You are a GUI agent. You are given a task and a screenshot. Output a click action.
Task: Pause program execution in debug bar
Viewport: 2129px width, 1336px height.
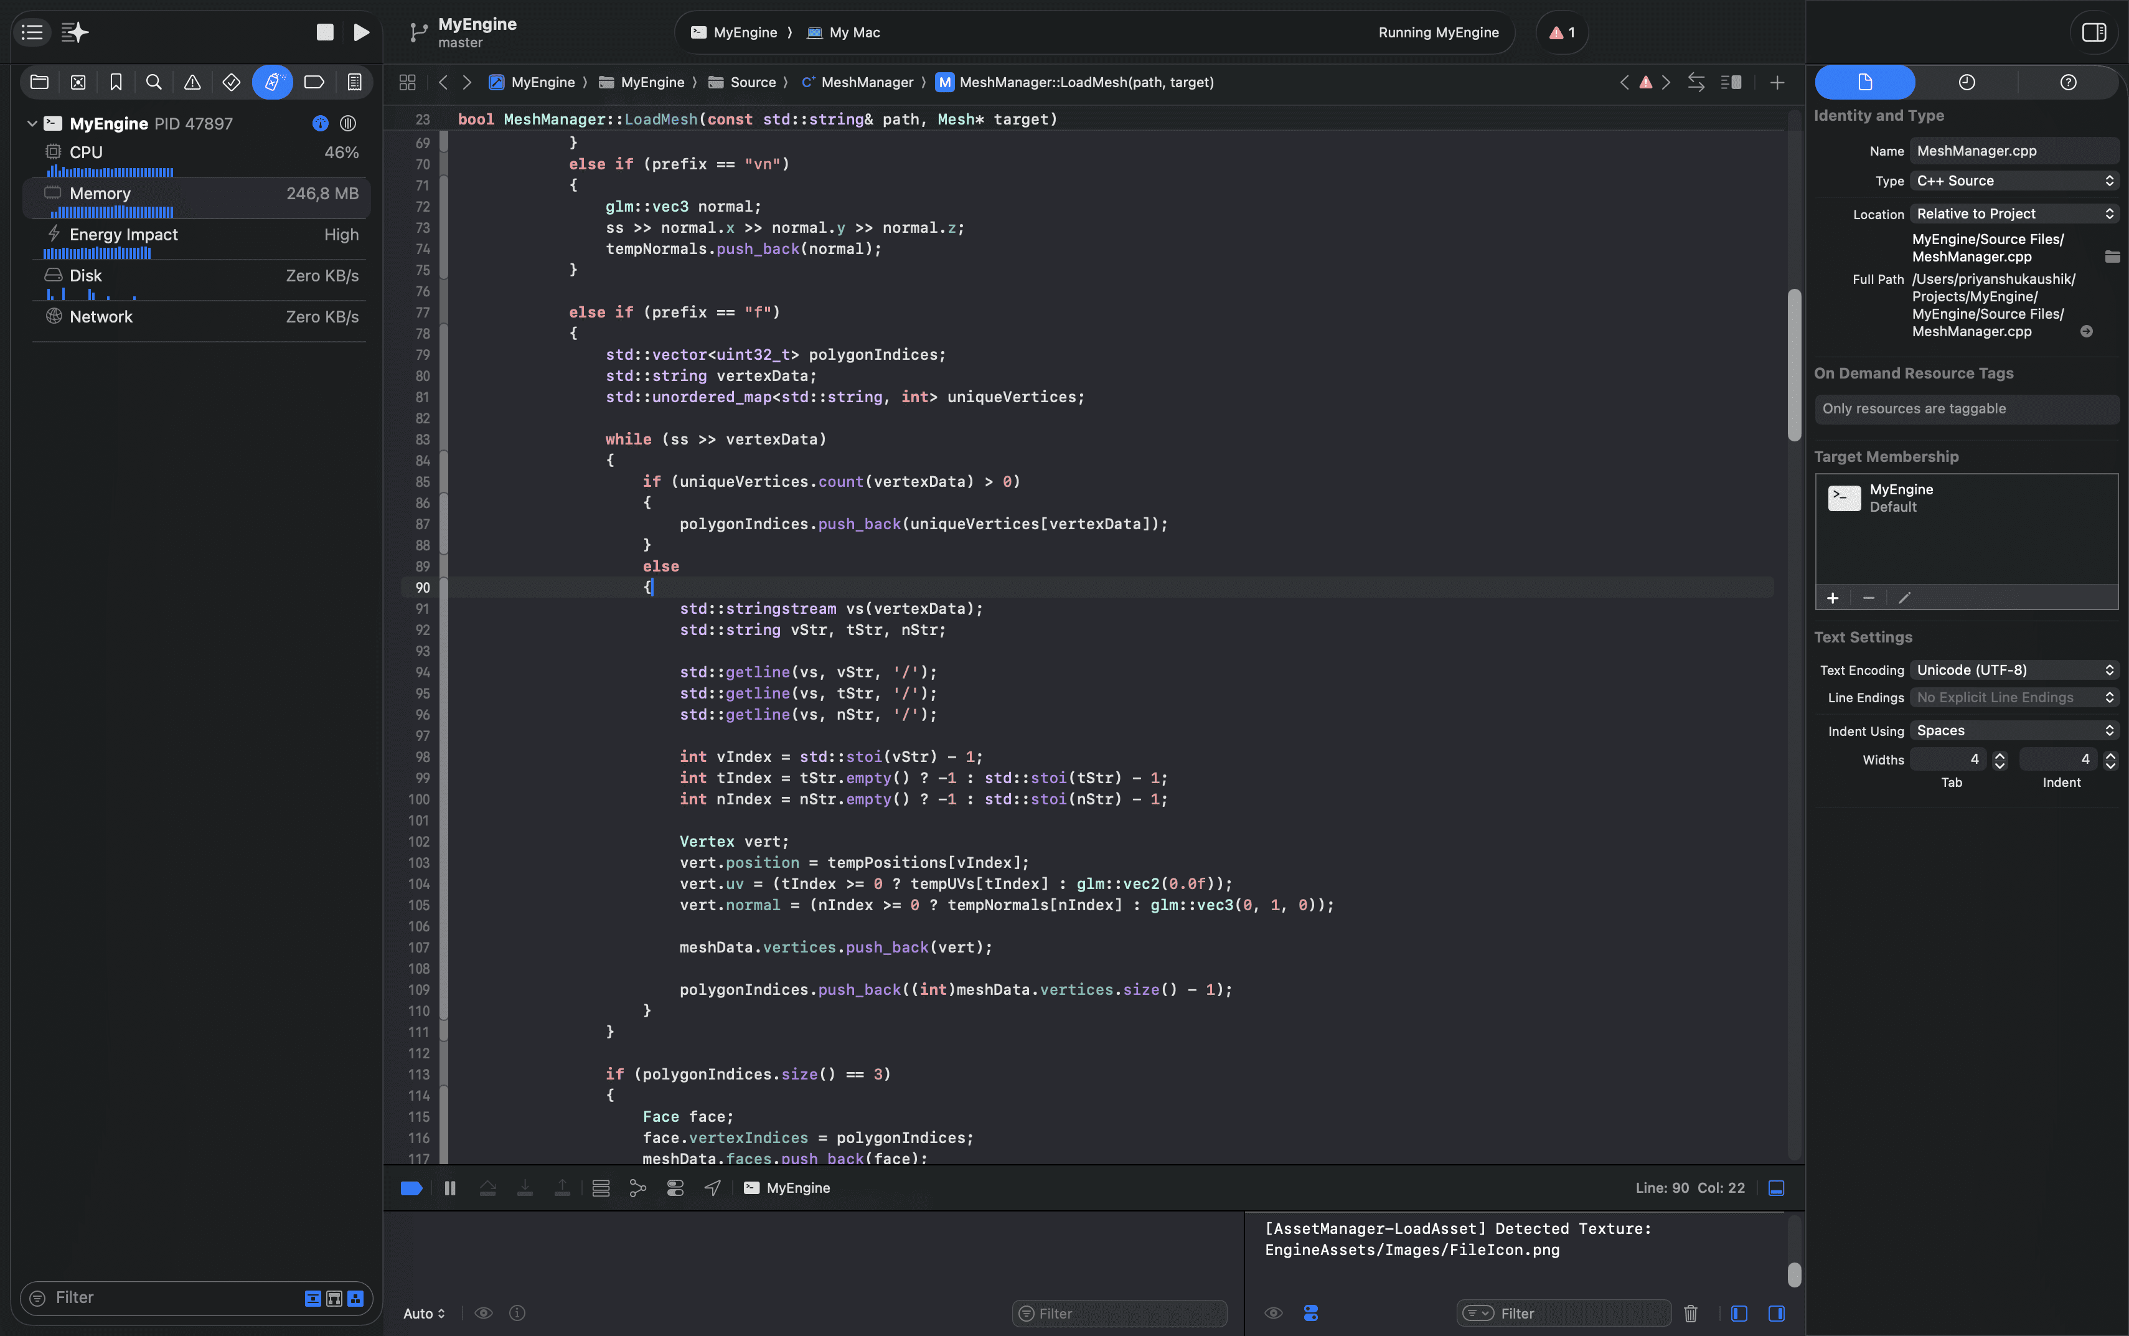449,1188
